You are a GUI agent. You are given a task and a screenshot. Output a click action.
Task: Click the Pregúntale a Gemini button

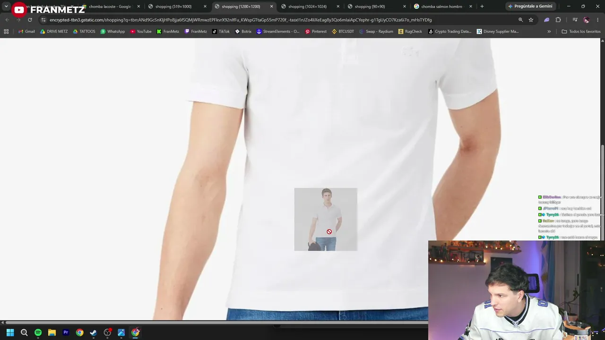tap(529, 7)
